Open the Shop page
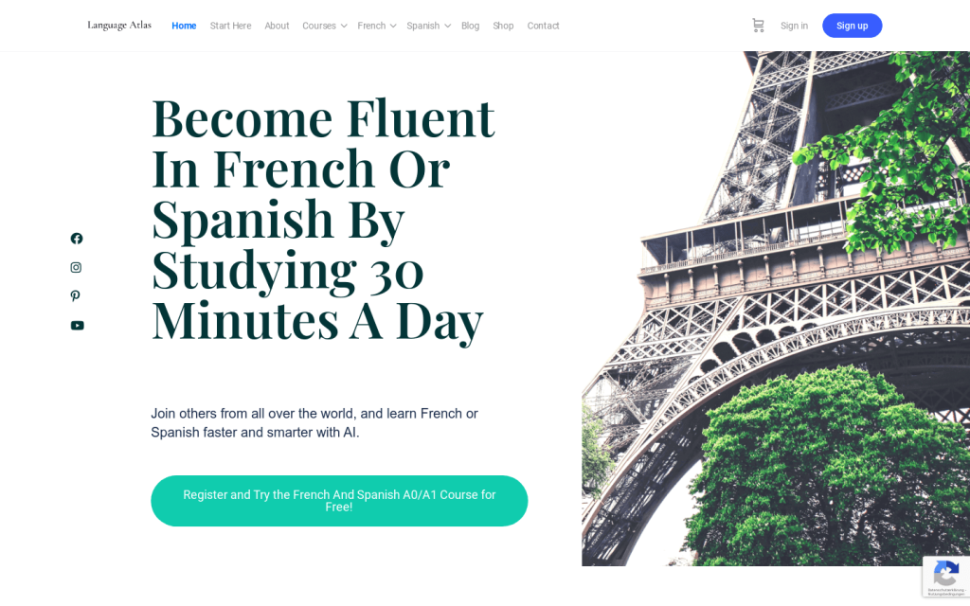Viewport: 970px width, 606px height. click(x=503, y=26)
